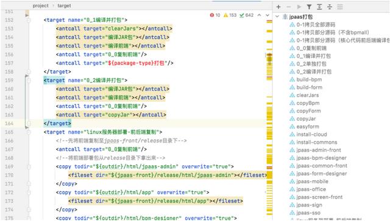Click the project breadcrumb
This screenshot has height=221, width=390.
click(41, 5)
